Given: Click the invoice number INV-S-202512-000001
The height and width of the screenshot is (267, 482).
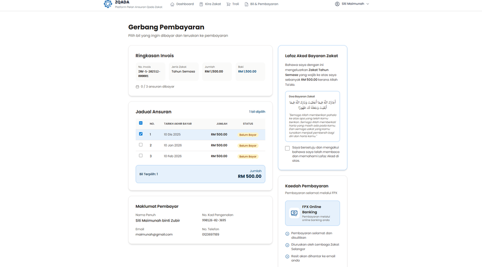Looking at the screenshot, I should (149, 74).
